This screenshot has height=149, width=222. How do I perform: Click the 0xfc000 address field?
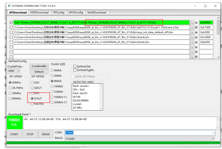coord(206,32)
